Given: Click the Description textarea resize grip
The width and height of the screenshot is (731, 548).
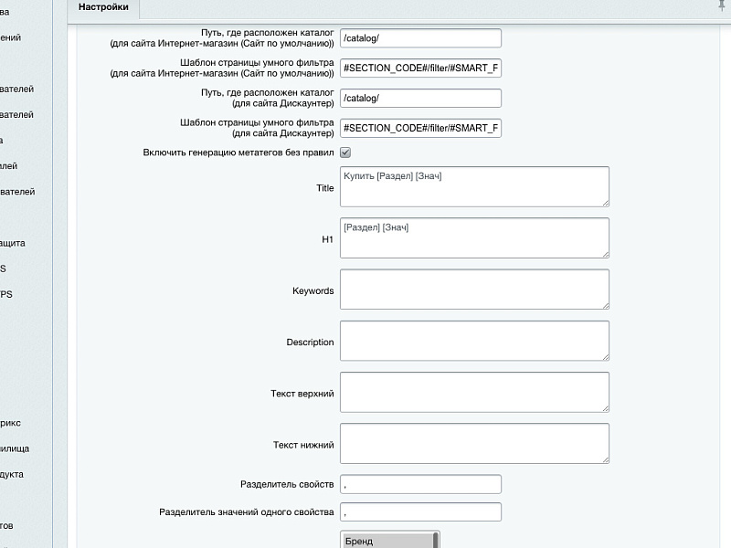Looking at the screenshot, I should pyautogui.click(x=604, y=355).
